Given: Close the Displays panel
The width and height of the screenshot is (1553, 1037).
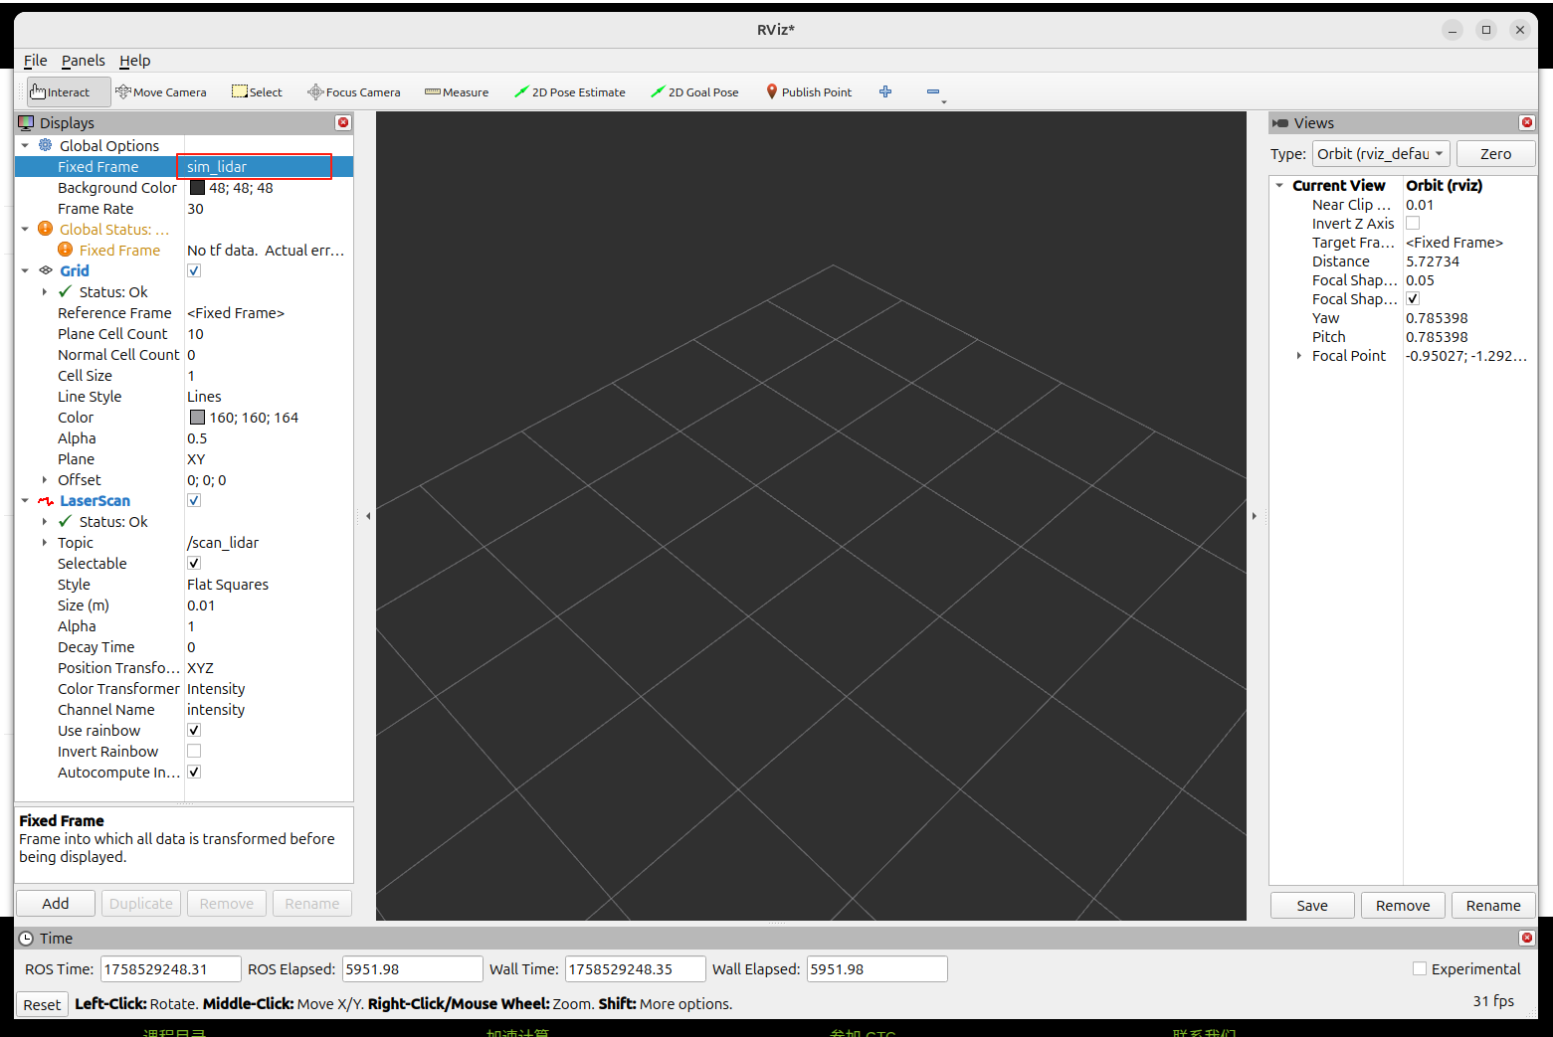Looking at the screenshot, I should [343, 122].
